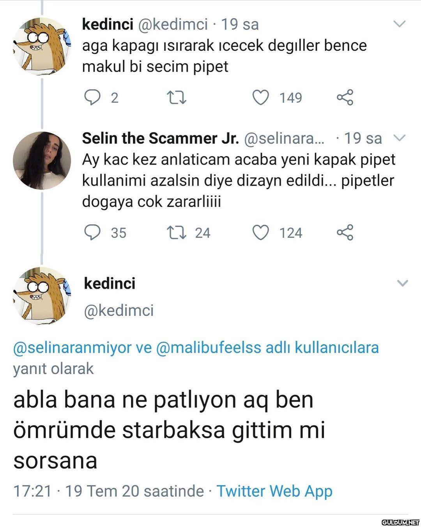Like the tweet with 149 likes
This screenshot has width=421, height=527.
pyautogui.click(x=261, y=98)
